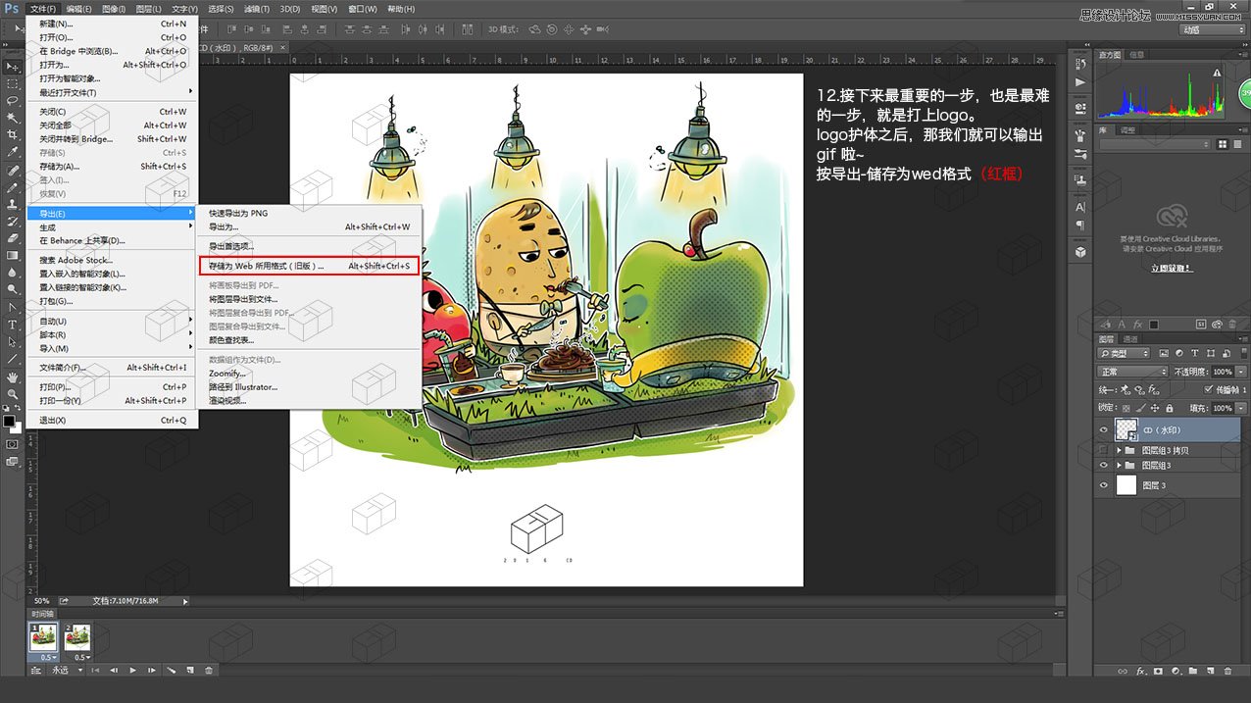Select frame 2 thumbnail in the timeline
Image resolution: width=1251 pixels, height=703 pixels.
pyautogui.click(x=76, y=636)
